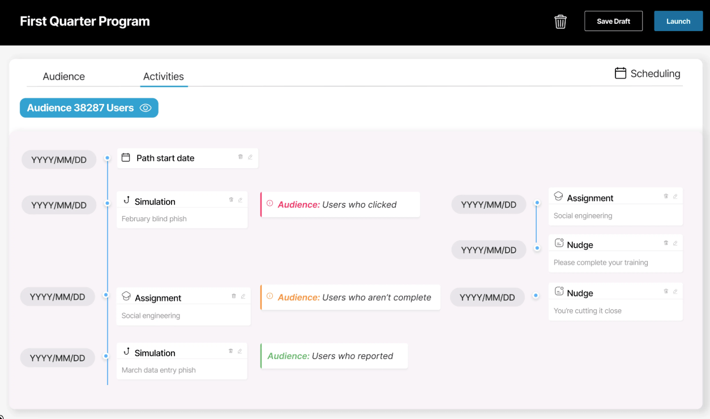Open the 'Users who clicked' audience condition
Screen dimensions: 710x419
[x=340, y=205]
